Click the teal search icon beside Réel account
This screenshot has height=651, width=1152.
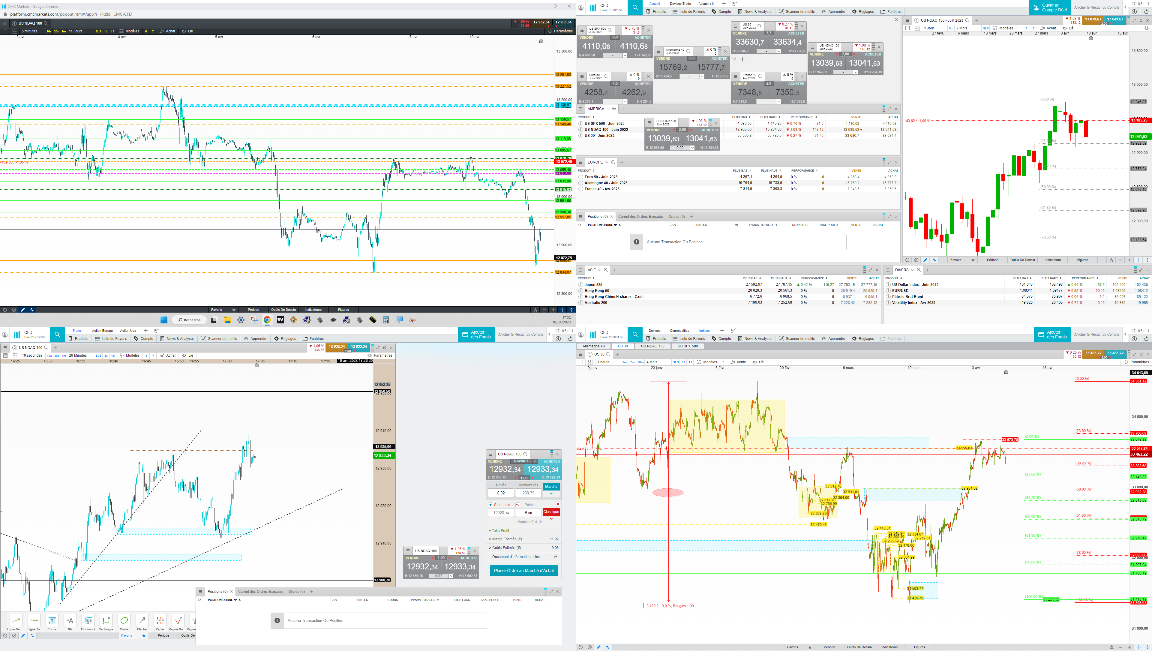pyautogui.click(x=57, y=334)
